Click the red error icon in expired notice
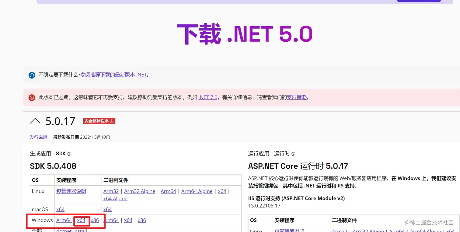The width and height of the screenshot is (460, 232). 32,98
